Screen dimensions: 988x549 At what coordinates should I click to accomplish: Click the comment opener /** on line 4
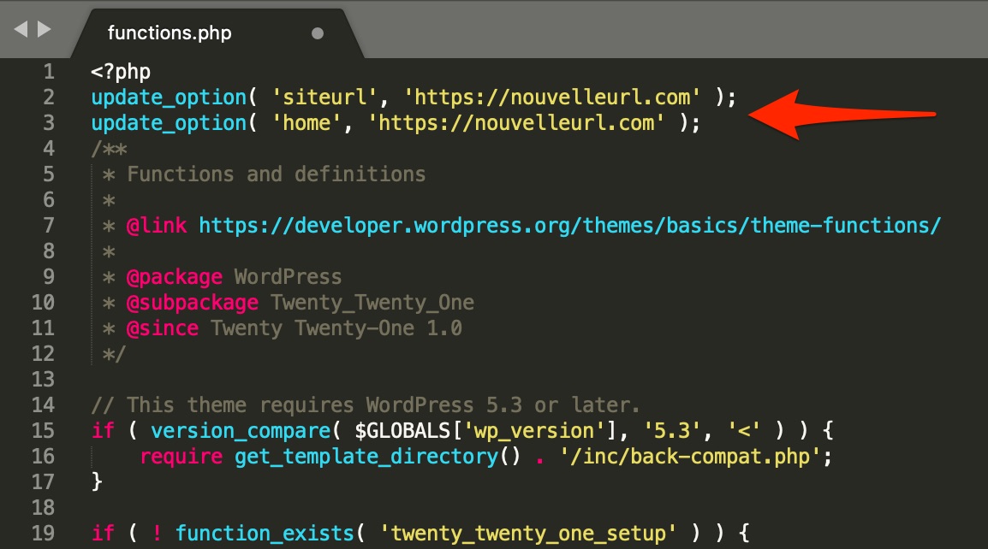coord(109,149)
